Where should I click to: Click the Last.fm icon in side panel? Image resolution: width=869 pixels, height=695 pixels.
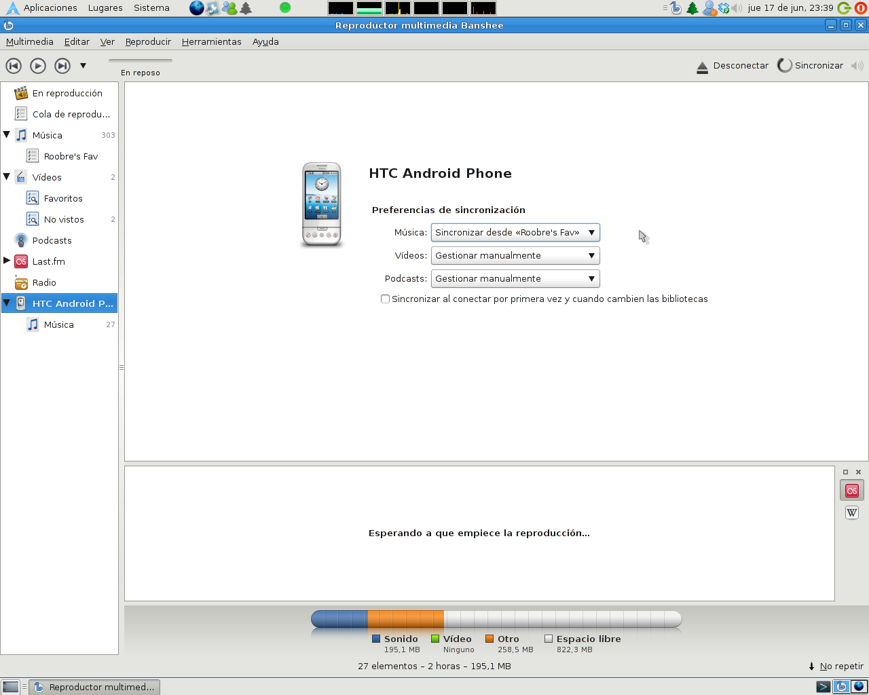[x=851, y=491]
